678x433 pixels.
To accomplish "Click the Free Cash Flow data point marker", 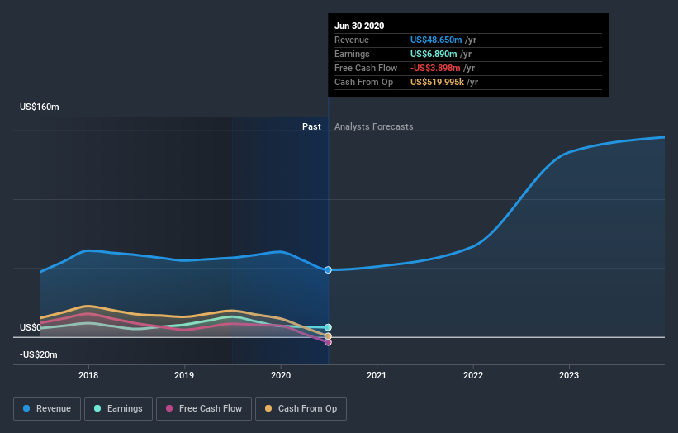I will (328, 342).
